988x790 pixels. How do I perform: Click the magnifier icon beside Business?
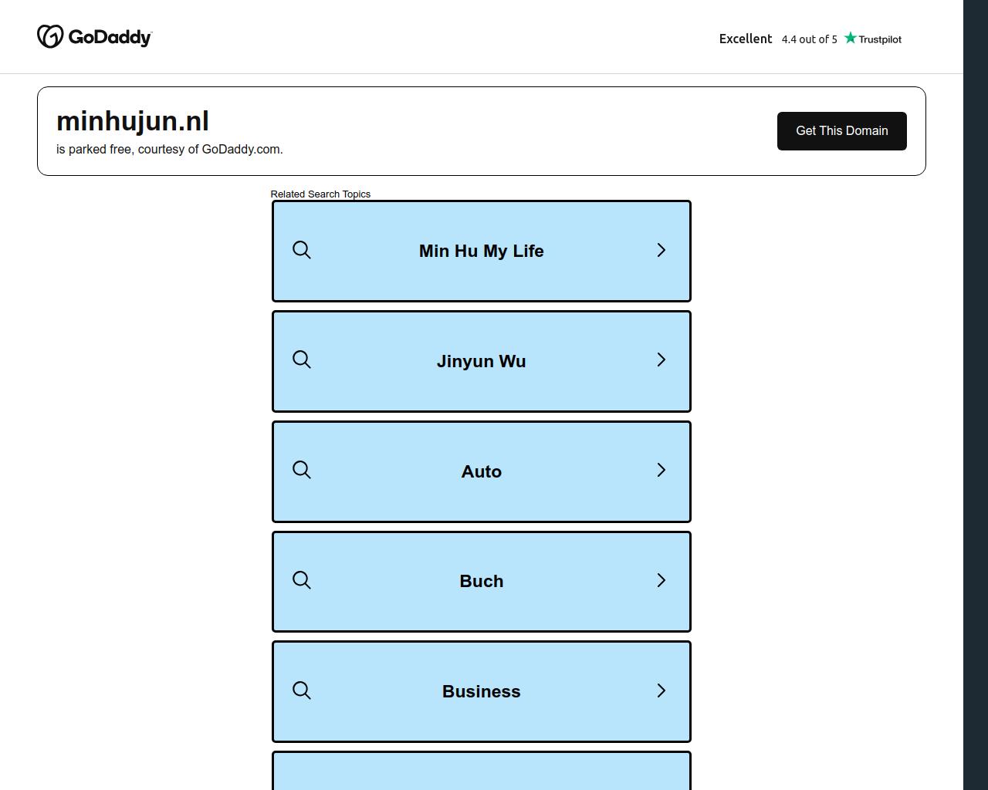(302, 690)
